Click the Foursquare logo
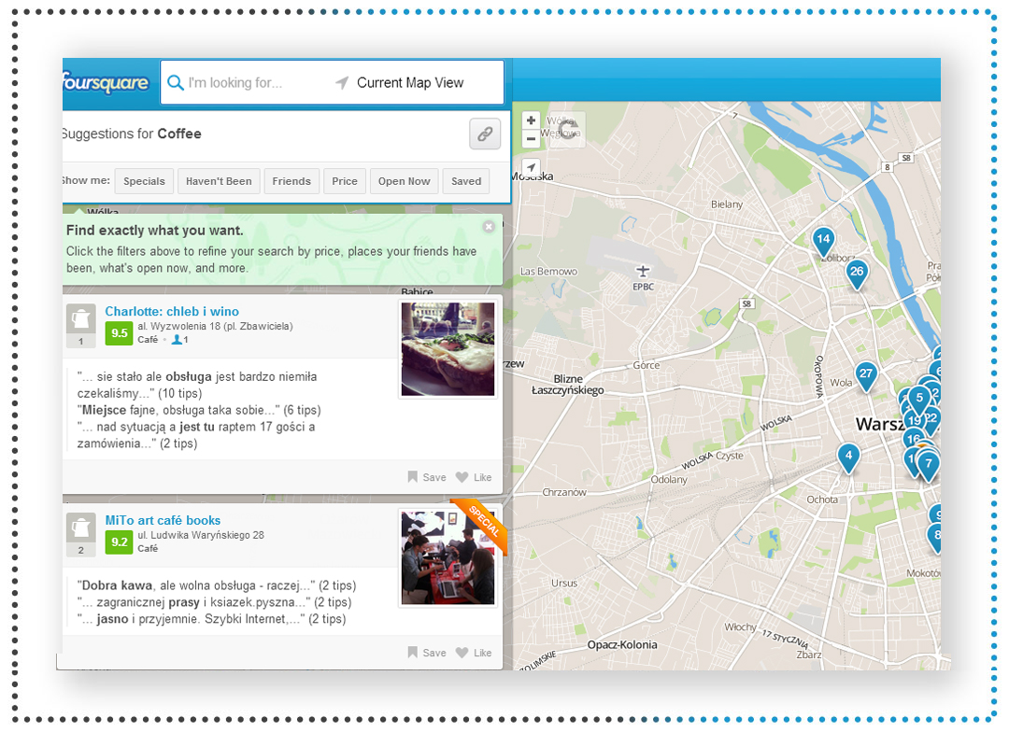Image resolution: width=1009 pixels, height=732 pixels. point(107,83)
